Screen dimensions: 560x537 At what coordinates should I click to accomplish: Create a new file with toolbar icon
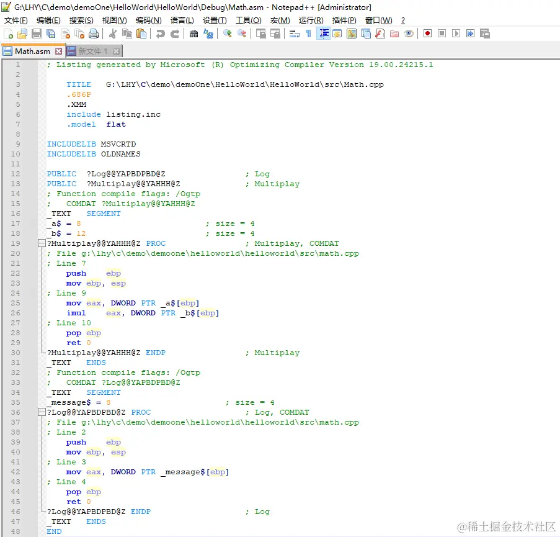point(8,34)
